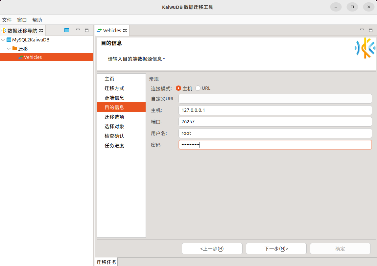Go to the 源端信息 wizard step

tap(121, 98)
